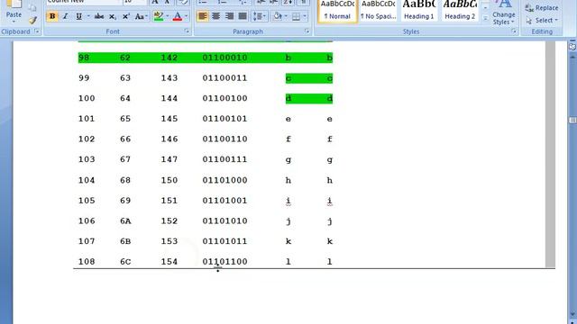Screen dimensions: 577x324
Task: Toggle Bold formatting
Action: pos(52,16)
